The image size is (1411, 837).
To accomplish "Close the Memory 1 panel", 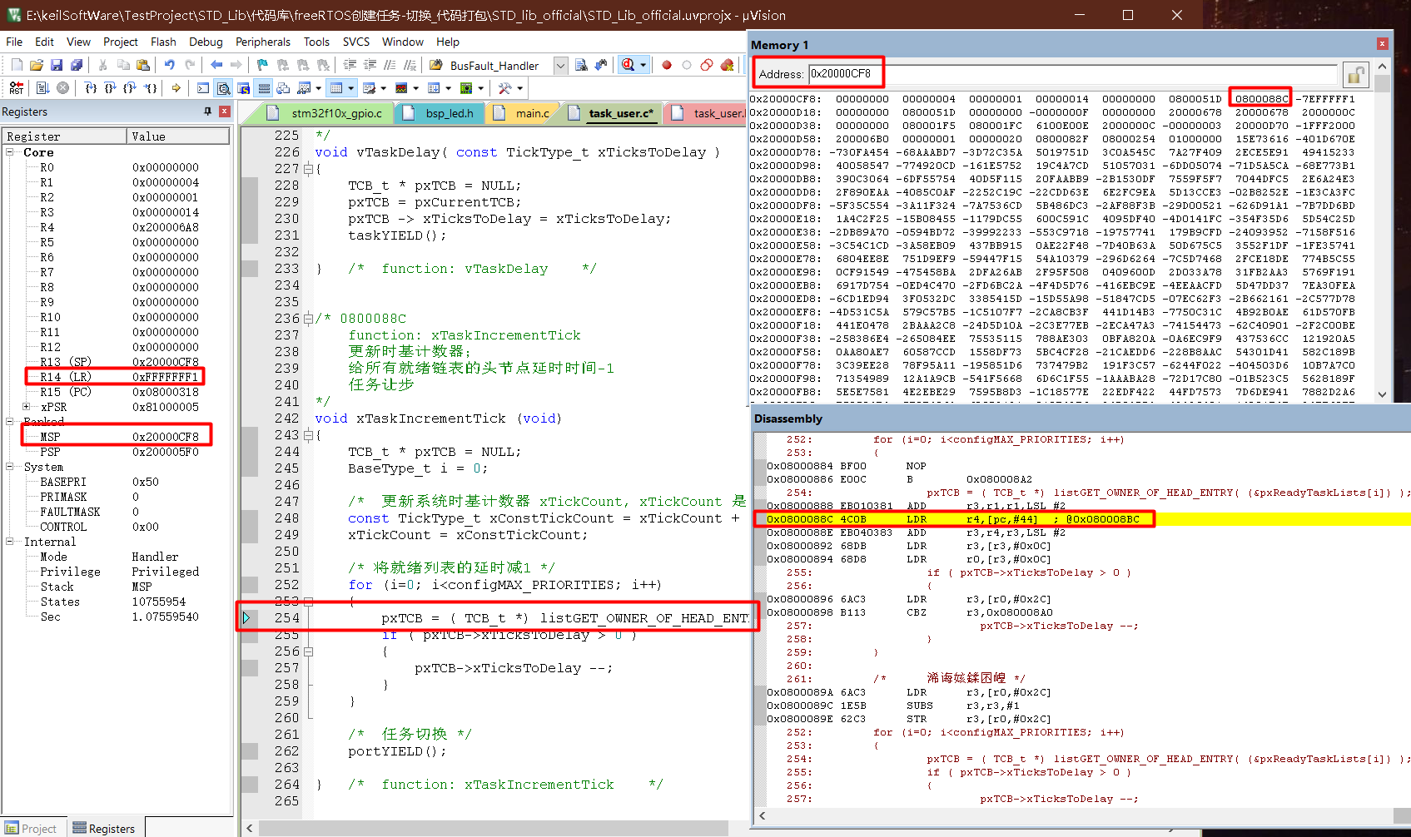I will (1382, 44).
